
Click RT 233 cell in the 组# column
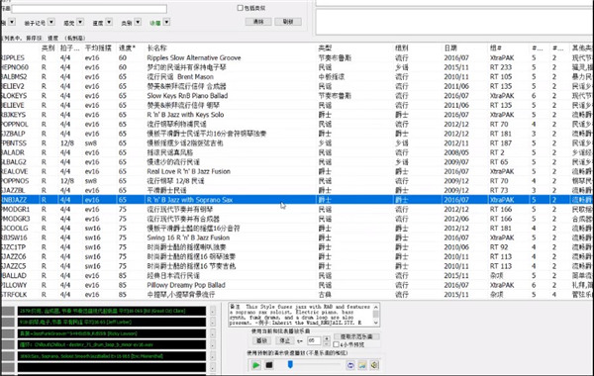(501, 67)
